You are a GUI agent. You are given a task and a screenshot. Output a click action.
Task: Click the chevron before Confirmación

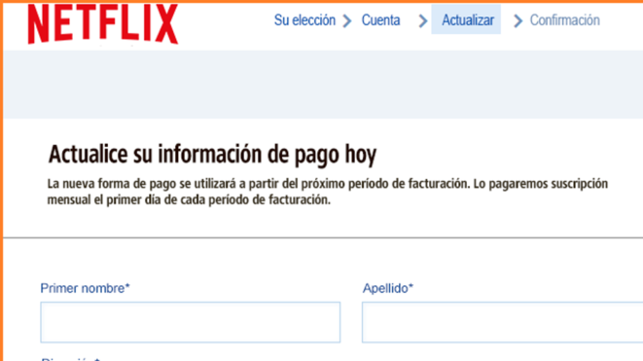tap(518, 21)
